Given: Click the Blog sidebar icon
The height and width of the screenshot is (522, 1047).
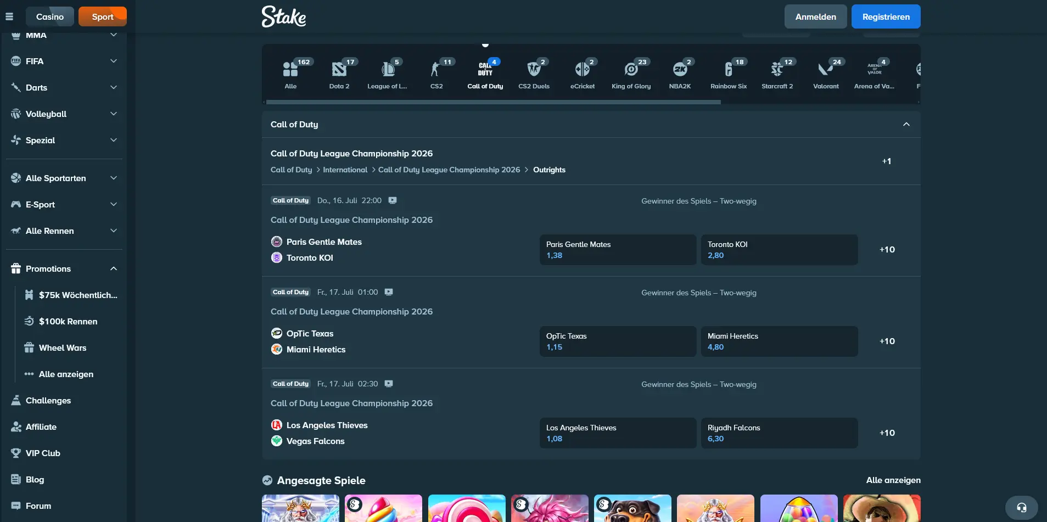Looking at the screenshot, I should pos(16,479).
